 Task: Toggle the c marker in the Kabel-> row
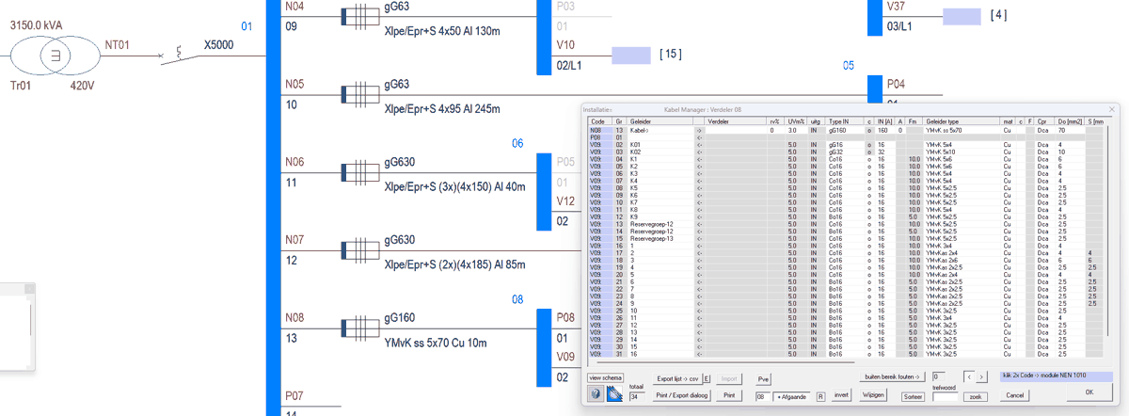[870, 130]
